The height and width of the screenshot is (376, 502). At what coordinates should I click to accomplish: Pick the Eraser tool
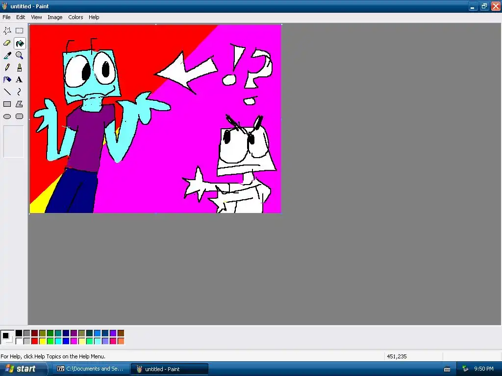click(7, 43)
